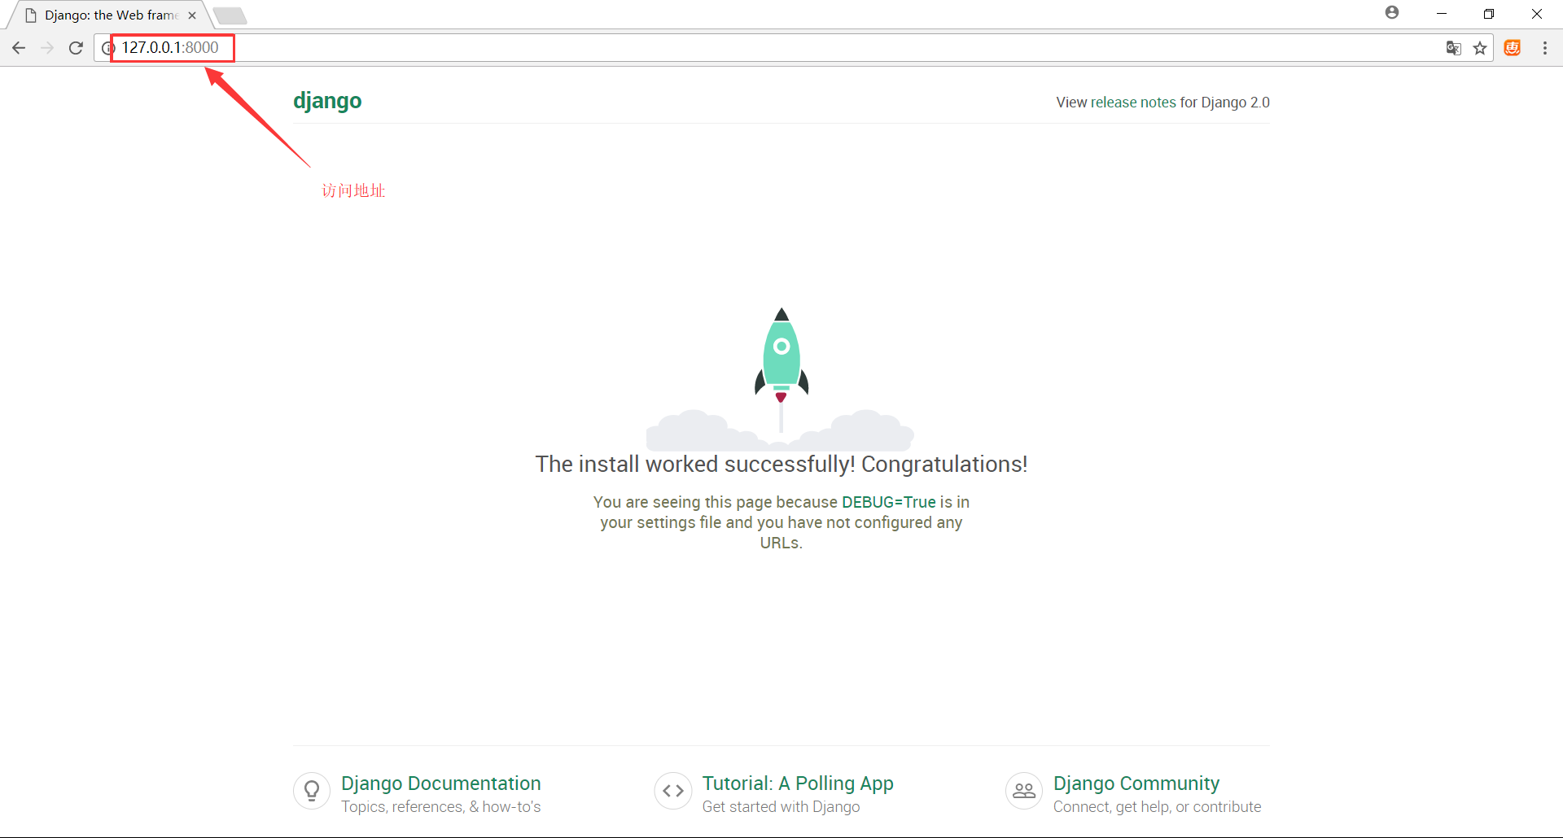This screenshot has height=838, width=1563.
Task: Minimize the browser window
Action: pos(1442,14)
